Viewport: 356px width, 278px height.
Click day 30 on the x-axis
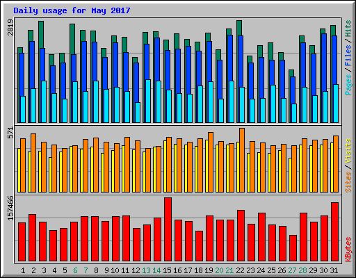point(323,270)
